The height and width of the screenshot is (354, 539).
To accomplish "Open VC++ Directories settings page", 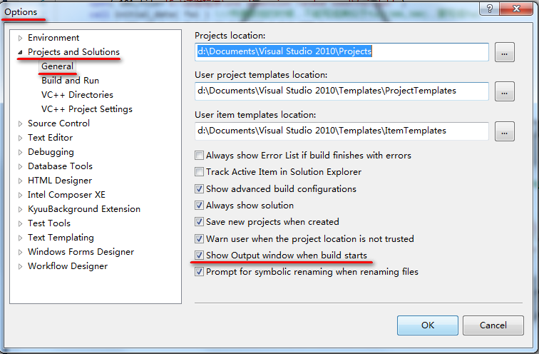I will (x=77, y=95).
